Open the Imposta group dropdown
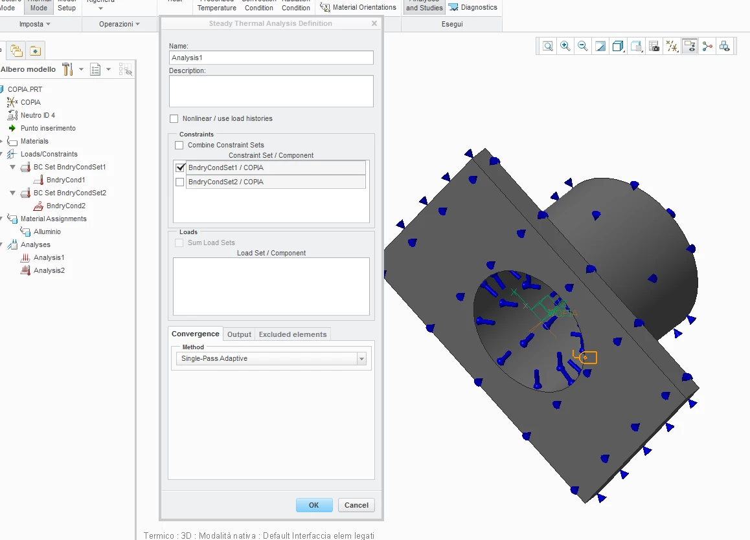Image resolution: width=750 pixels, height=540 pixels. [x=35, y=24]
